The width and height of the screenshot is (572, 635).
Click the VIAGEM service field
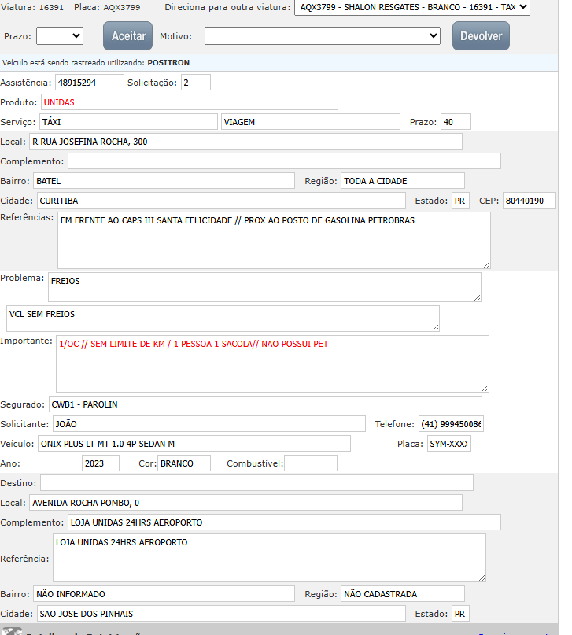point(311,121)
